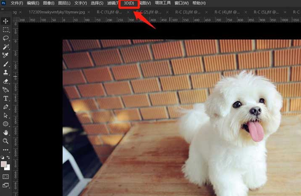Click the foreground color swatch
The image size is (301, 196).
(4, 164)
